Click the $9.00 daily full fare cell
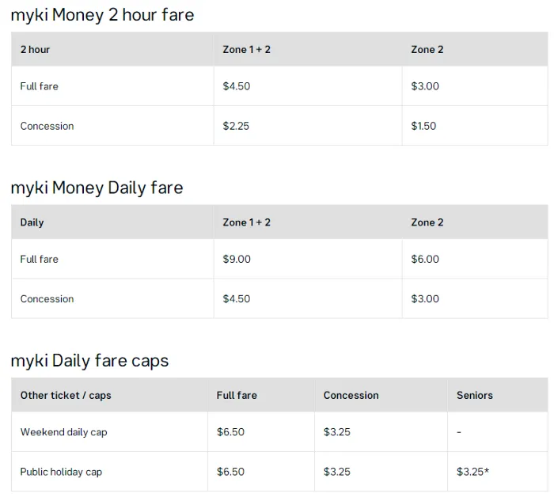554x501 pixels. pos(237,259)
